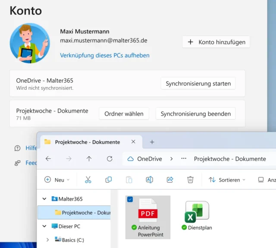The height and width of the screenshot is (248, 276).
Task: Expand the Basics (C:) drive node
Action: point(47,240)
